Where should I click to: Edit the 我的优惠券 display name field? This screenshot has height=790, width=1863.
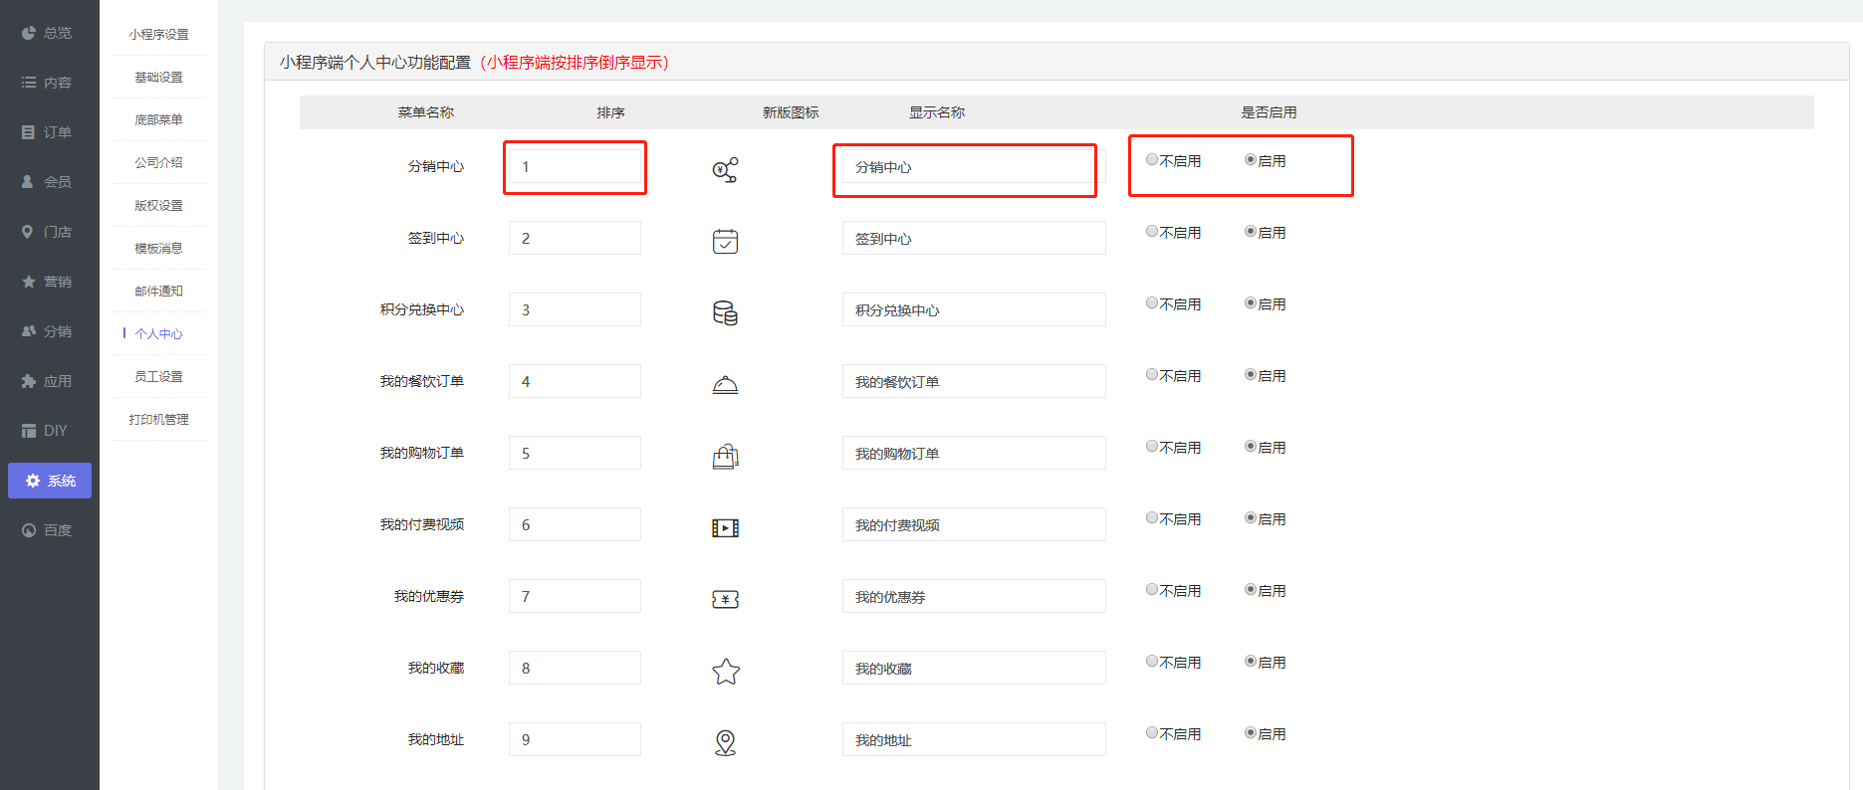click(x=974, y=596)
